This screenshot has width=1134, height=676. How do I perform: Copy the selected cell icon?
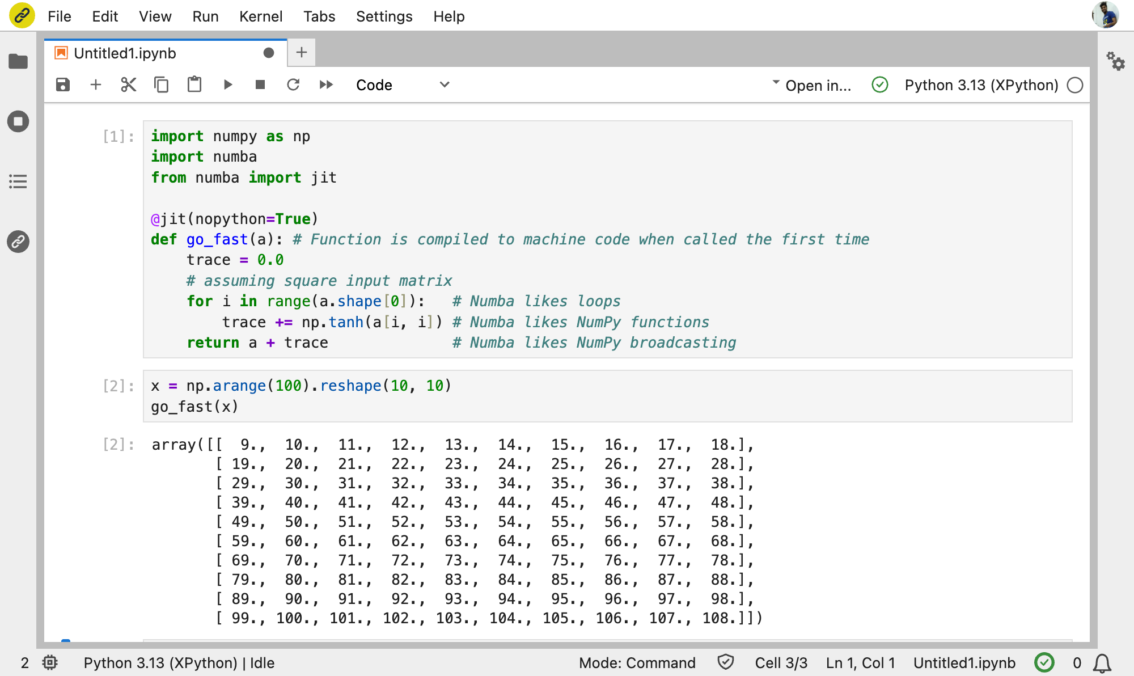162,85
